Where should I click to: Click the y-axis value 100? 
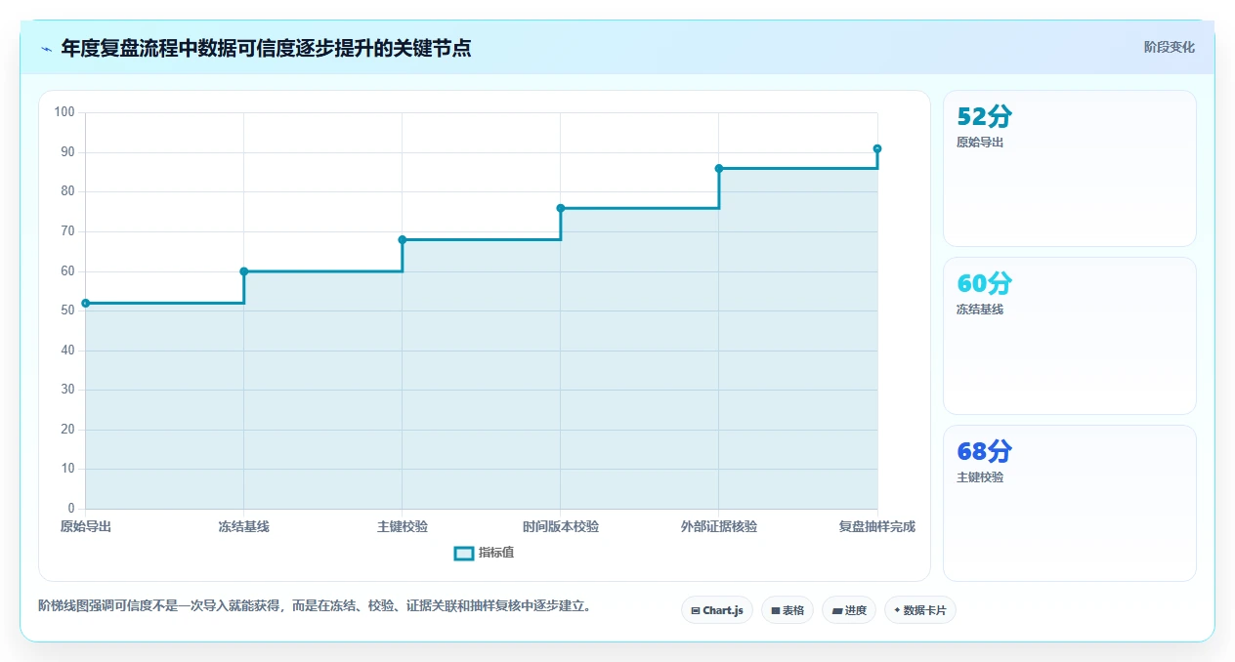pyautogui.click(x=64, y=112)
